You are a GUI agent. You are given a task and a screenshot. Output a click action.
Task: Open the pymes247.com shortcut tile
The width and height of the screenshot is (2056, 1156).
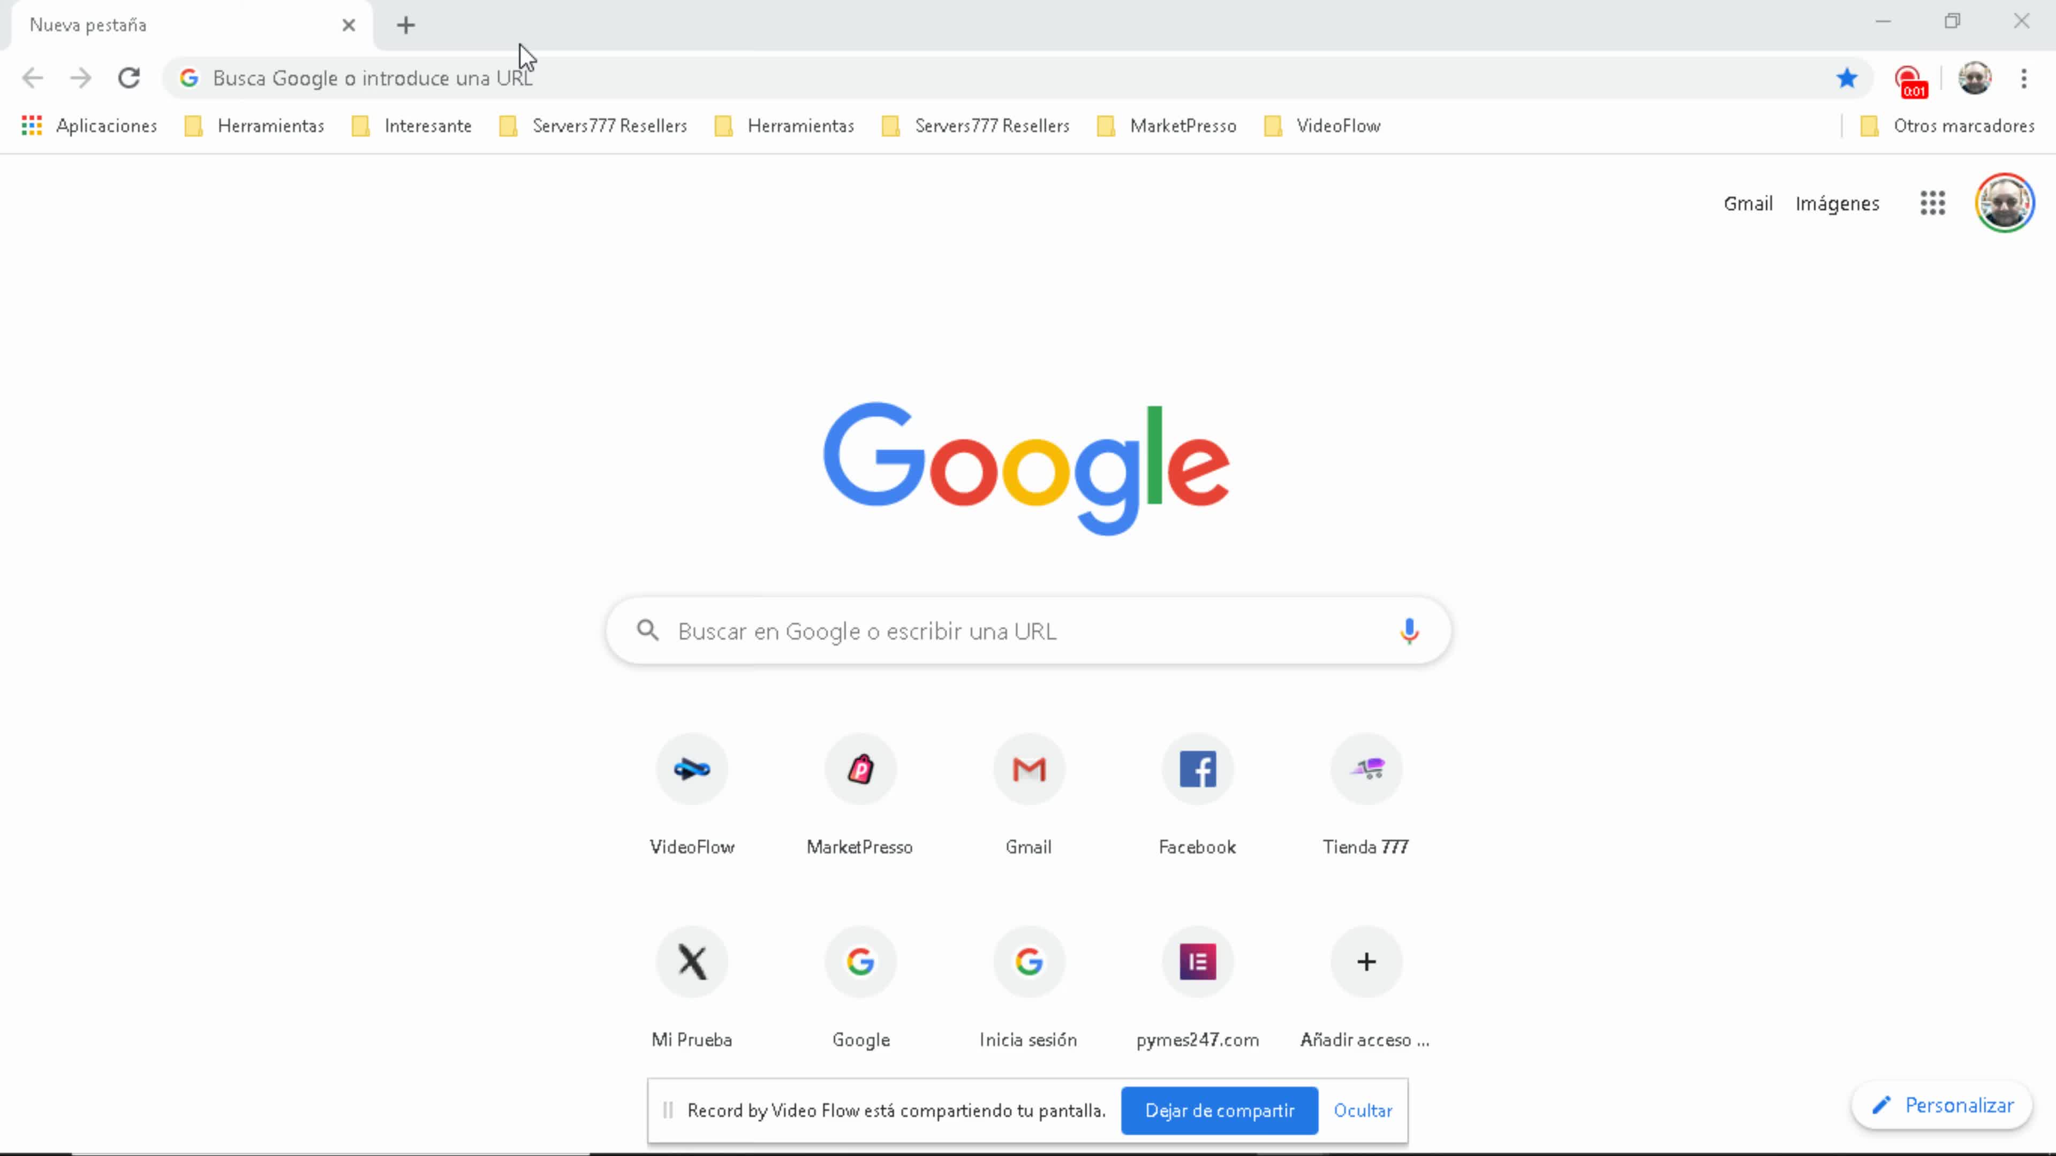(1197, 987)
